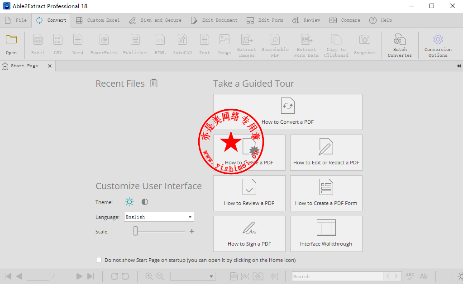The image size is (463, 284).
Task: Switch to Sign and Secure tab
Action: [155, 20]
